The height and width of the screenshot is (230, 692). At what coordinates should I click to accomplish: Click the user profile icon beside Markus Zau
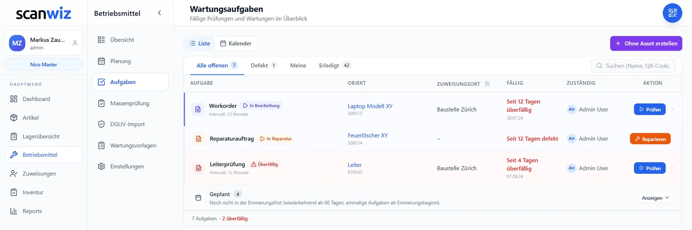pos(75,43)
